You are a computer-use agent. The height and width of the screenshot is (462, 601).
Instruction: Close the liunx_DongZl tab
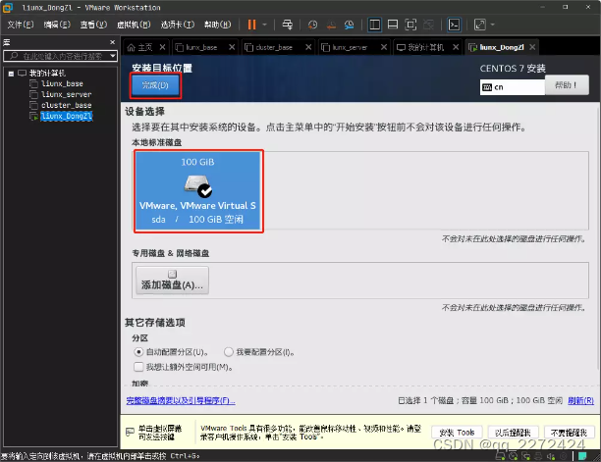coord(532,47)
